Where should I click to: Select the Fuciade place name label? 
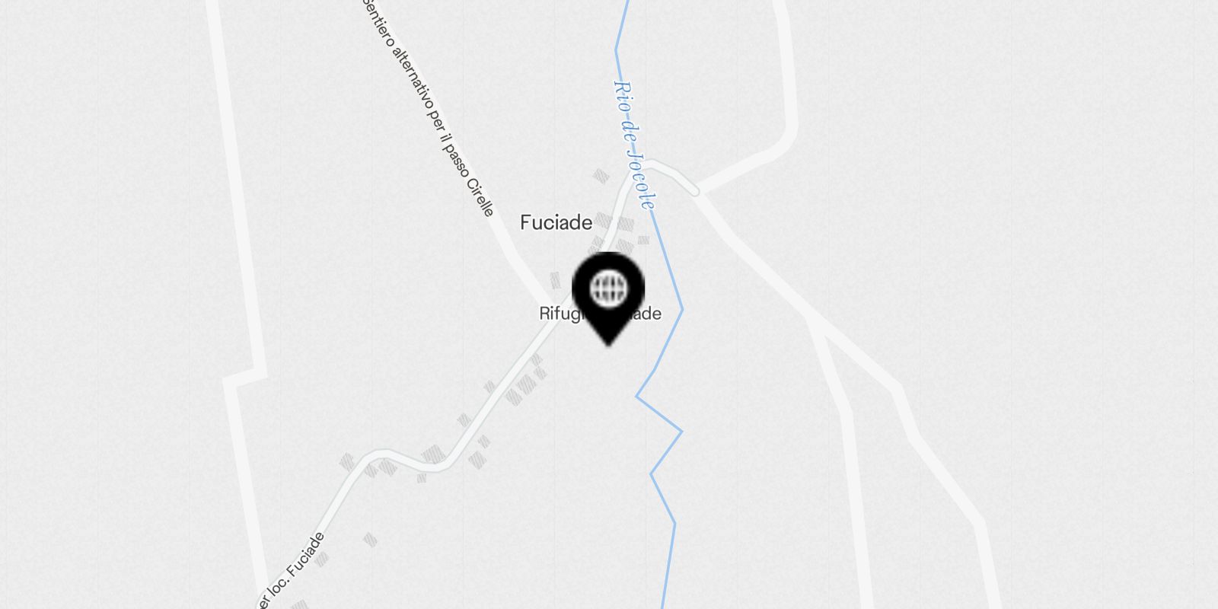(556, 222)
